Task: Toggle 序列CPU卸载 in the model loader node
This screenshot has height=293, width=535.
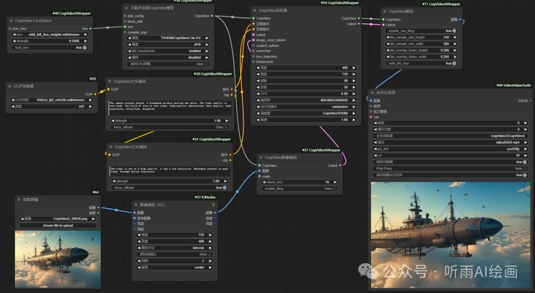Action: coord(168,64)
